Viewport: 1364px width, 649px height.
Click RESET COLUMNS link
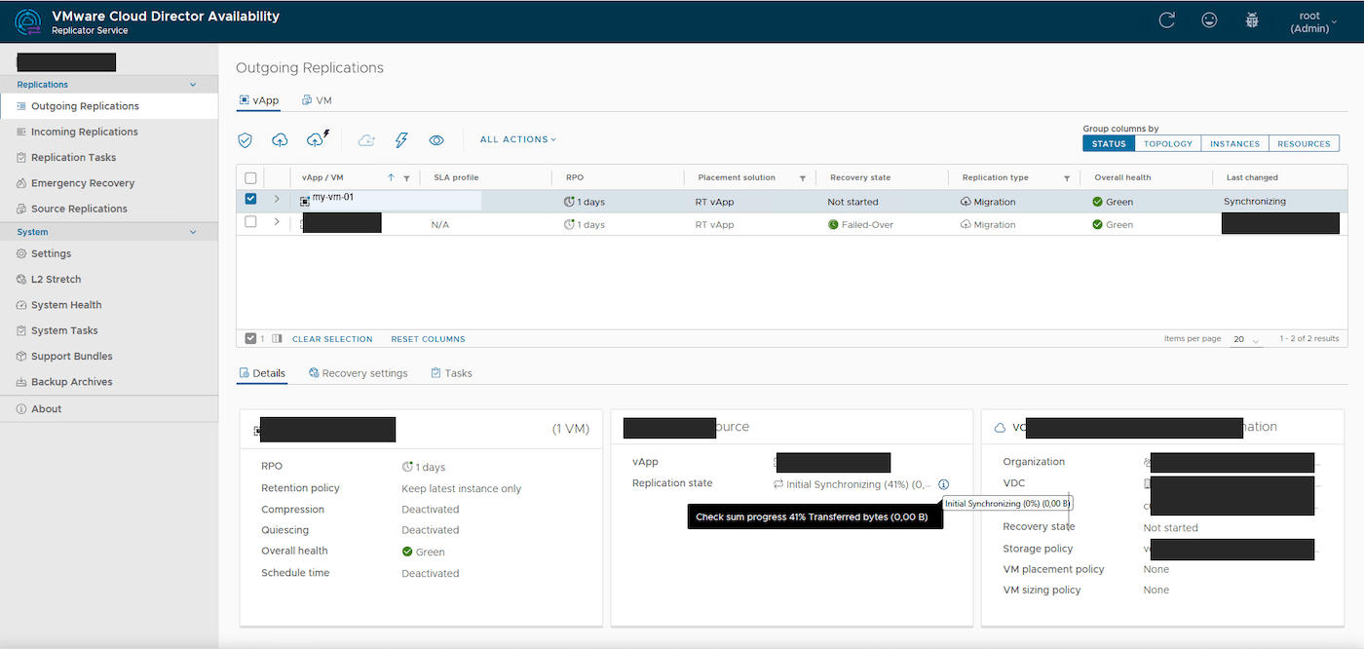click(x=428, y=339)
